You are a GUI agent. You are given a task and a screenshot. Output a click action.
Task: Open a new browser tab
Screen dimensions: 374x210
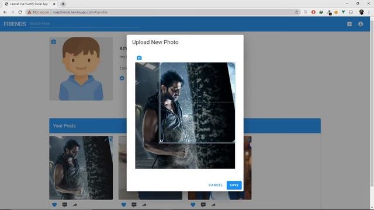[63, 4]
